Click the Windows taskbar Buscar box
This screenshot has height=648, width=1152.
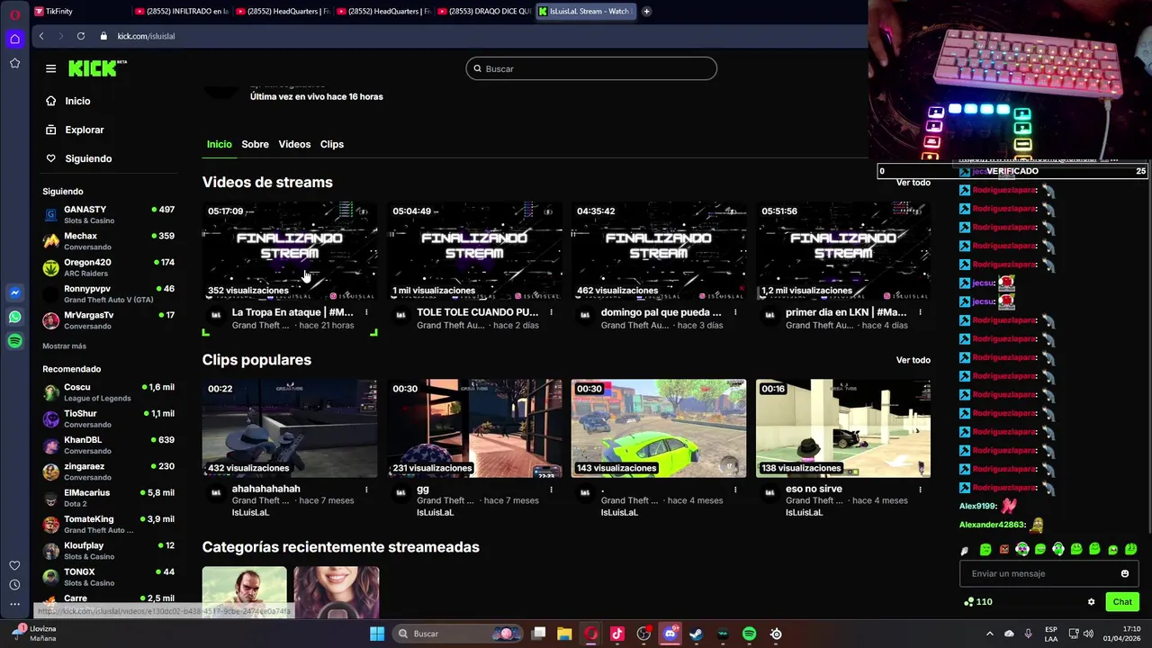coord(457,634)
